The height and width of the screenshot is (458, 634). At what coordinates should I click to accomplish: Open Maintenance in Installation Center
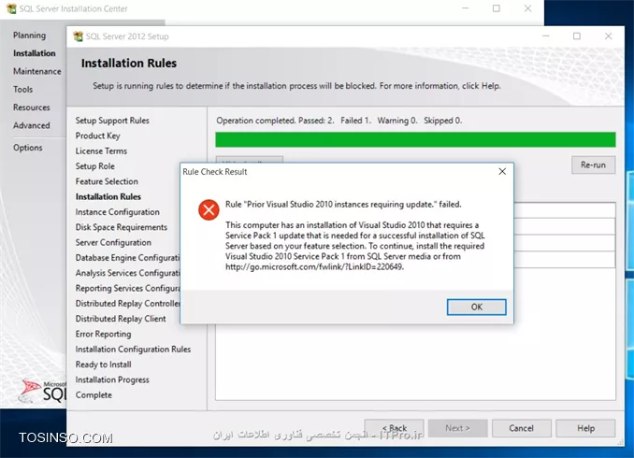point(36,72)
